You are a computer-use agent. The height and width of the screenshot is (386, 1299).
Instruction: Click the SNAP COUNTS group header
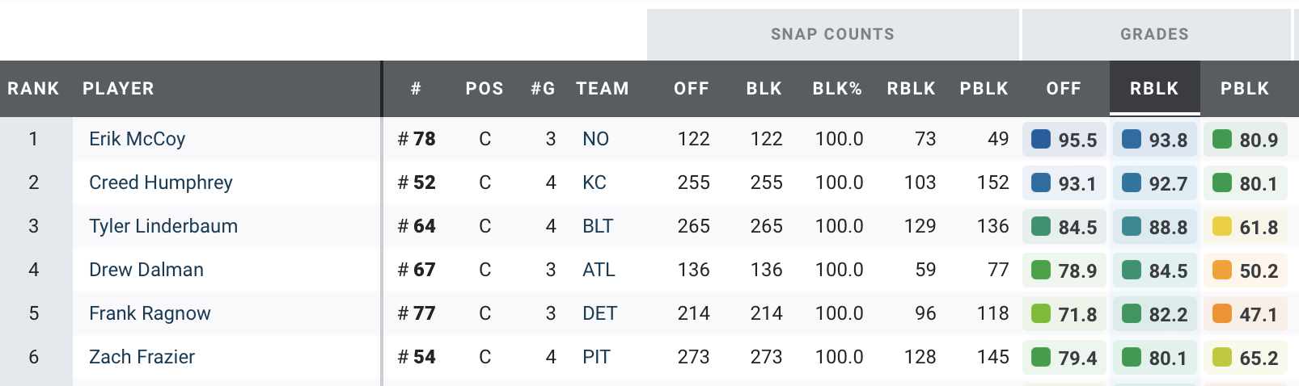[832, 34]
